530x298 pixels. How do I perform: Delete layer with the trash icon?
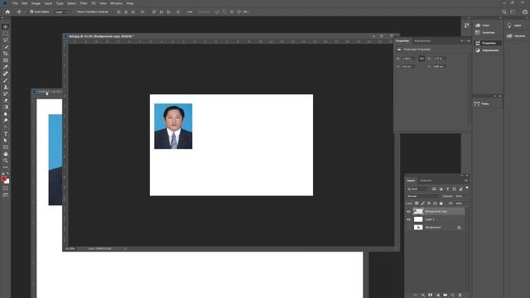[x=460, y=295]
